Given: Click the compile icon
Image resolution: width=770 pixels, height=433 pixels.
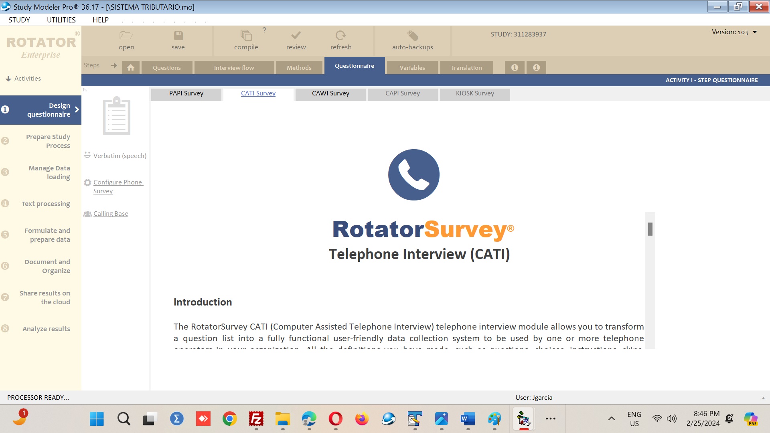Looking at the screenshot, I should pos(246,36).
